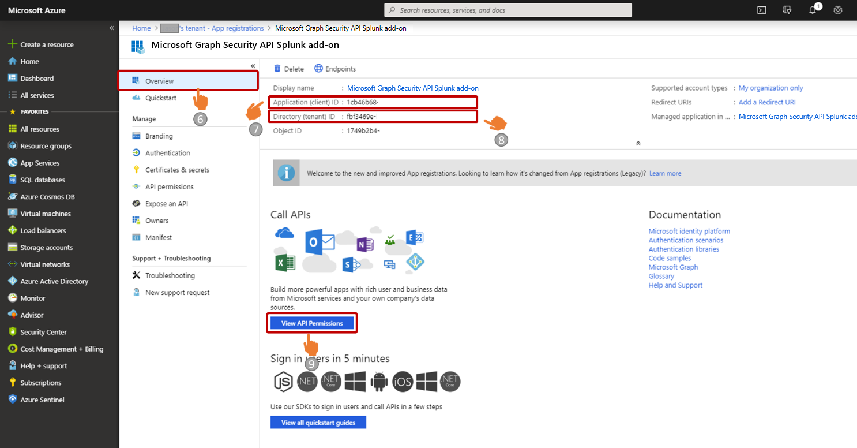Click the tenant App registrations breadcrumb
Viewport: 857px width, 448px height.
[x=212, y=28]
